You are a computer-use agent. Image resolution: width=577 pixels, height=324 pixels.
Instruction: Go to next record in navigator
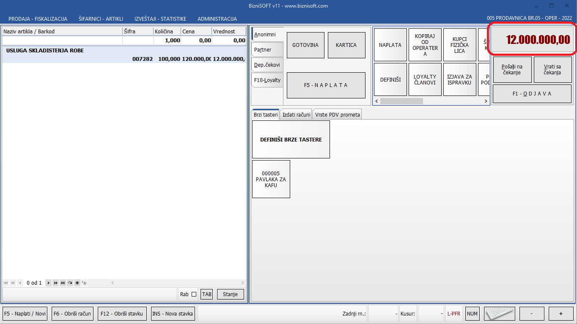coord(49,283)
